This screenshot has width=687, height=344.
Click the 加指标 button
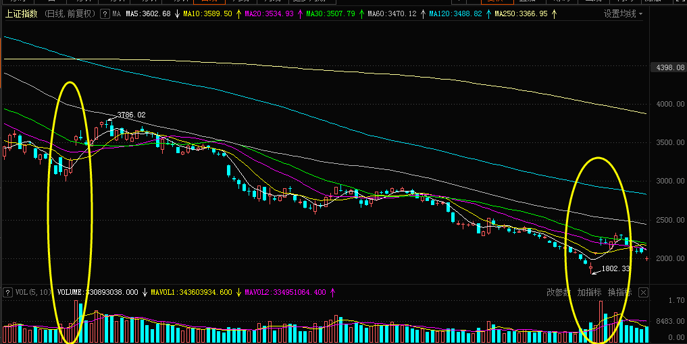click(x=589, y=292)
